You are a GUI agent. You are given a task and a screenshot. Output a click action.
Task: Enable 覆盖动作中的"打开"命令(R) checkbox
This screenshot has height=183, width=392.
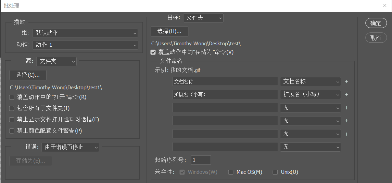click(12, 97)
